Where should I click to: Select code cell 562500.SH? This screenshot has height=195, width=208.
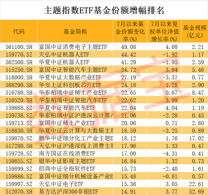[19, 62]
